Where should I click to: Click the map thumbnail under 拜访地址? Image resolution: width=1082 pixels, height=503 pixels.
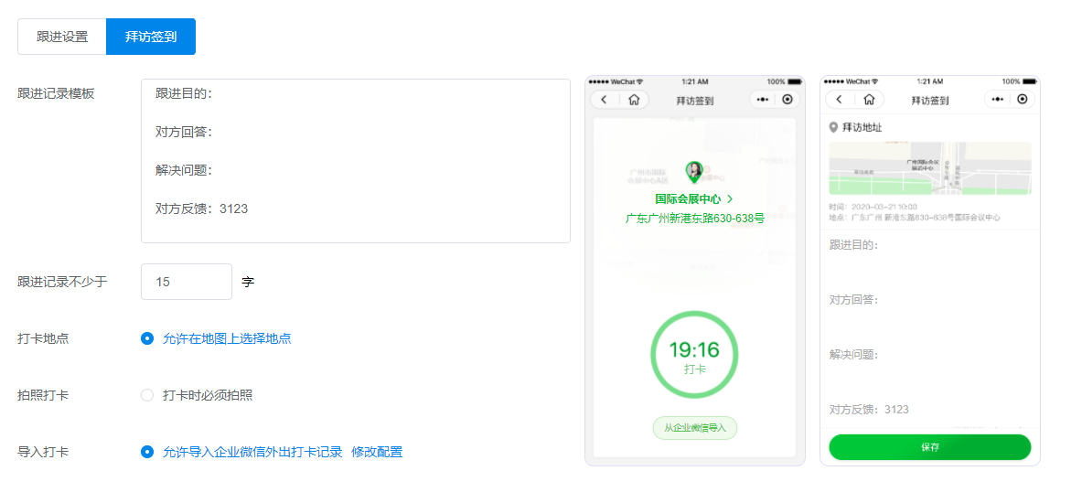(929, 168)
